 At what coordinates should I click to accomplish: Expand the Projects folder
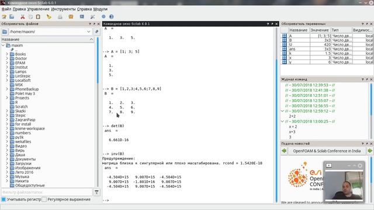7,98
